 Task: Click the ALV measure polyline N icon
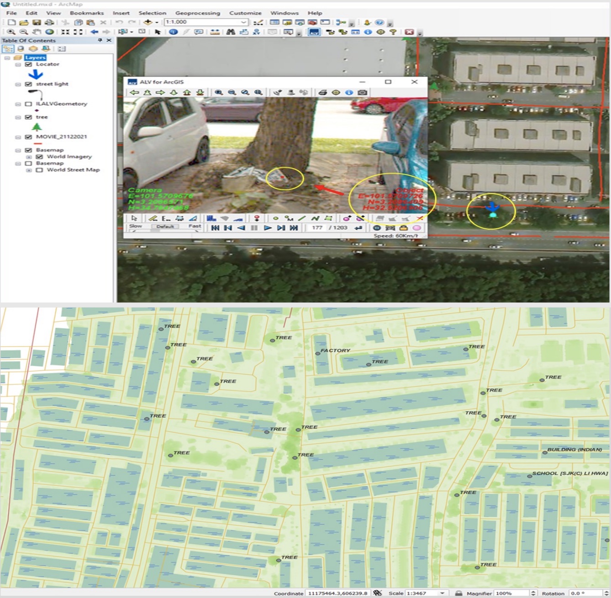tap(315, 218)
